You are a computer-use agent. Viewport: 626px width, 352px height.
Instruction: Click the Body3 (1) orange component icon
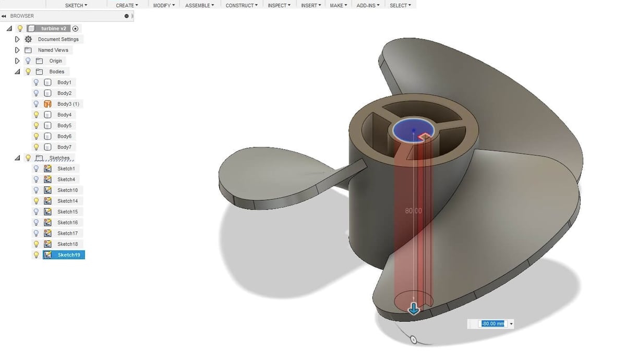tap(47, 104)
